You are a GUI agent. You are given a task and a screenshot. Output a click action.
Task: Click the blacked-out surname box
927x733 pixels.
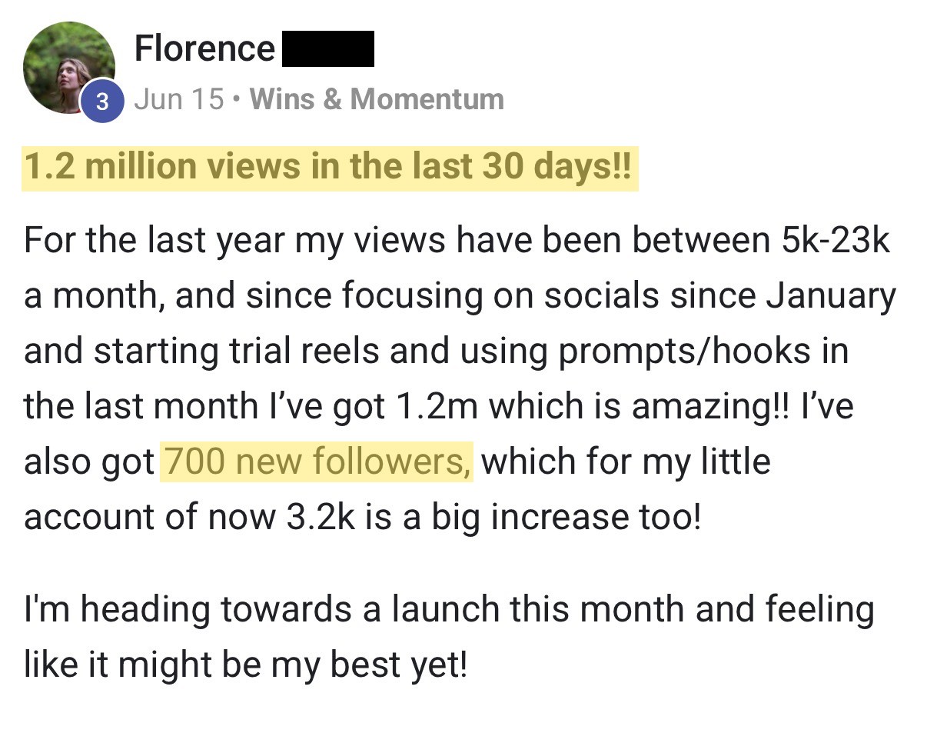point(328,48)
